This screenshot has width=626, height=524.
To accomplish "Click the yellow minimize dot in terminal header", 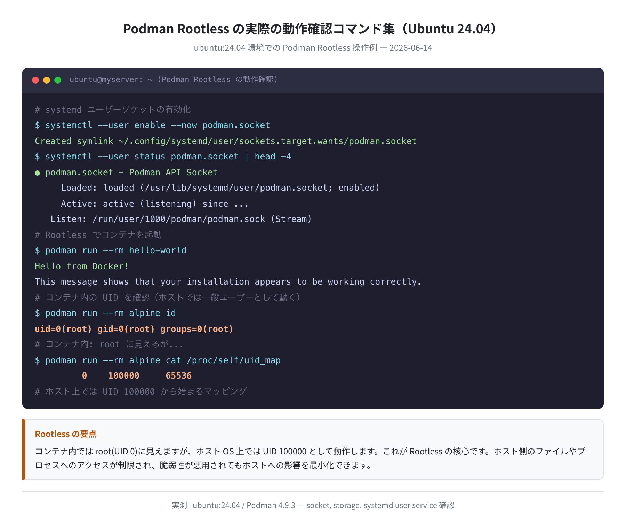I will (x=47, y=80).
